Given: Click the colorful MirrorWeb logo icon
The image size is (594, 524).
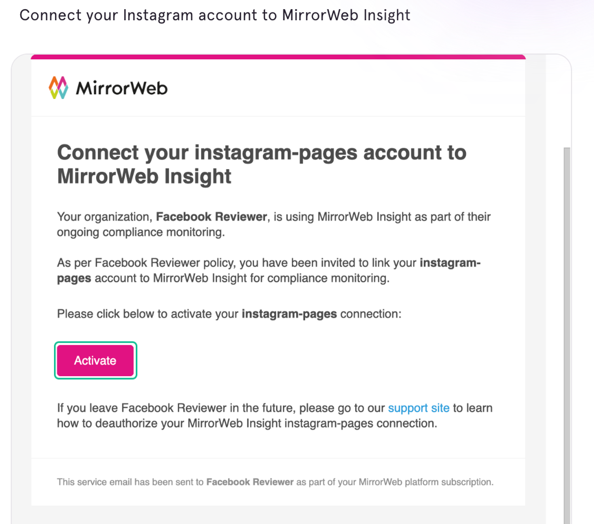Looking at the screenshot, I should tap(58, 88).
